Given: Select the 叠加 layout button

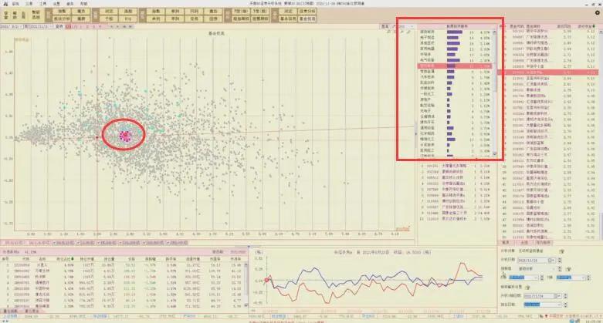Looking at the screenshot, I should click(x=213, y=12).
